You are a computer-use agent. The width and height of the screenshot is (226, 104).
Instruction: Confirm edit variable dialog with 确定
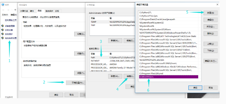point(195,88)
